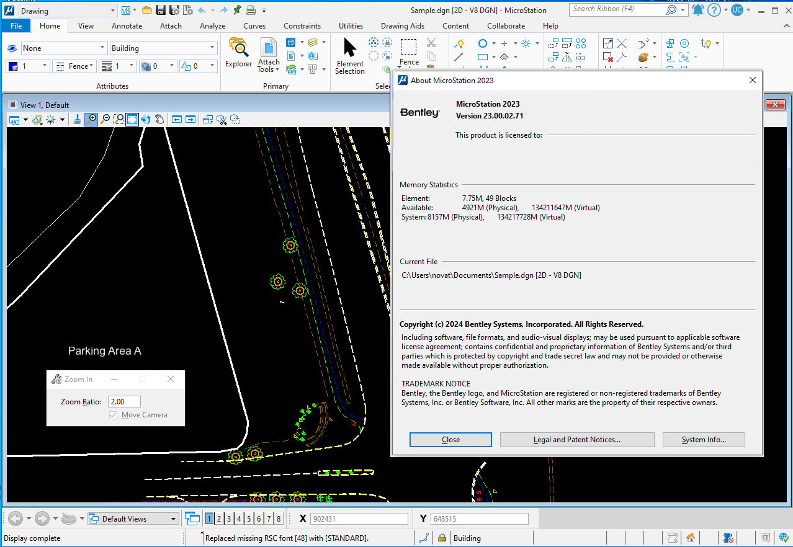Click the Zoom In magnifier in View 1 toolbar

pos(92,120)
